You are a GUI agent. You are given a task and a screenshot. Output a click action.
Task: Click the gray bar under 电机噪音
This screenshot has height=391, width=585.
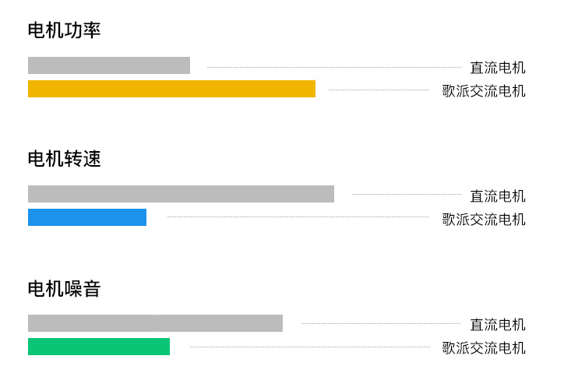[155, 323]
